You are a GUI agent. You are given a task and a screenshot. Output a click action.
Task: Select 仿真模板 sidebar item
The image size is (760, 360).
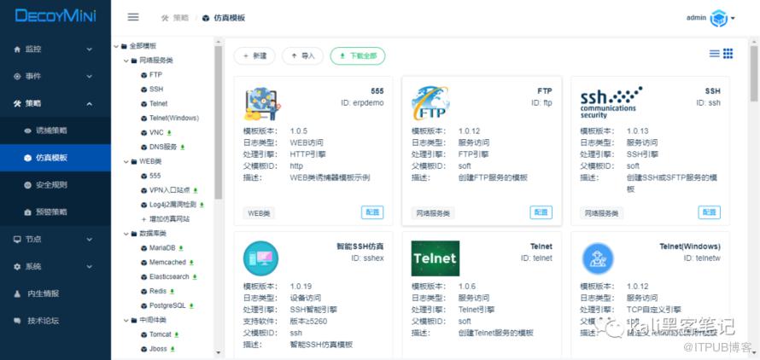pos(56,158)
